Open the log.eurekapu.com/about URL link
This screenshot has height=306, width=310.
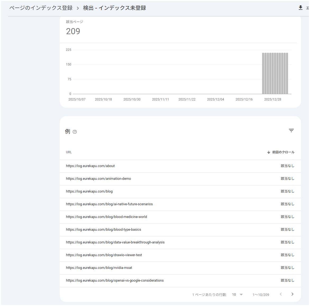[x=90, y=166]
